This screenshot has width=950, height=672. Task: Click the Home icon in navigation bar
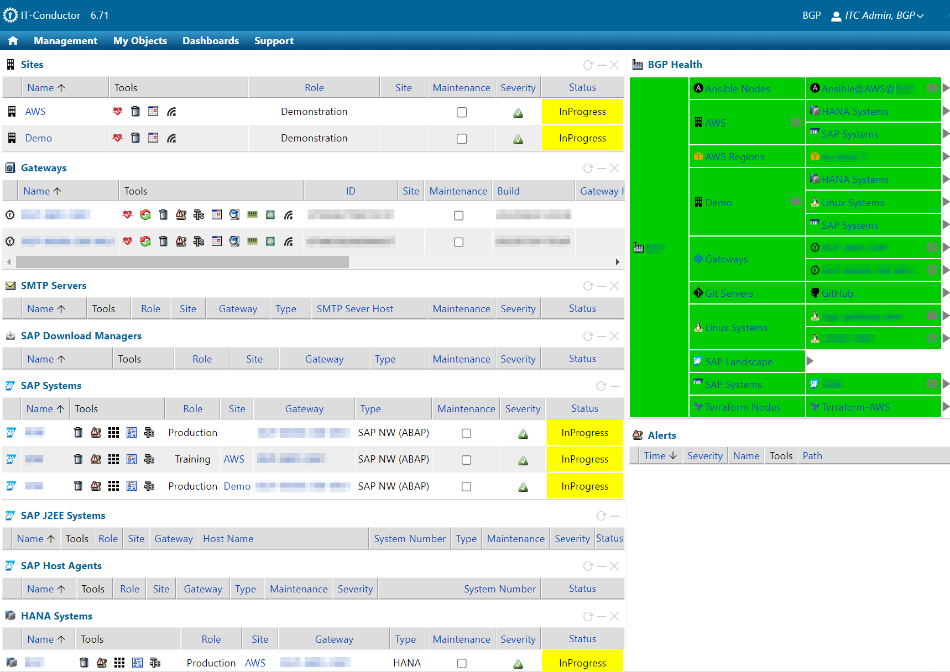tap(13, 40)
